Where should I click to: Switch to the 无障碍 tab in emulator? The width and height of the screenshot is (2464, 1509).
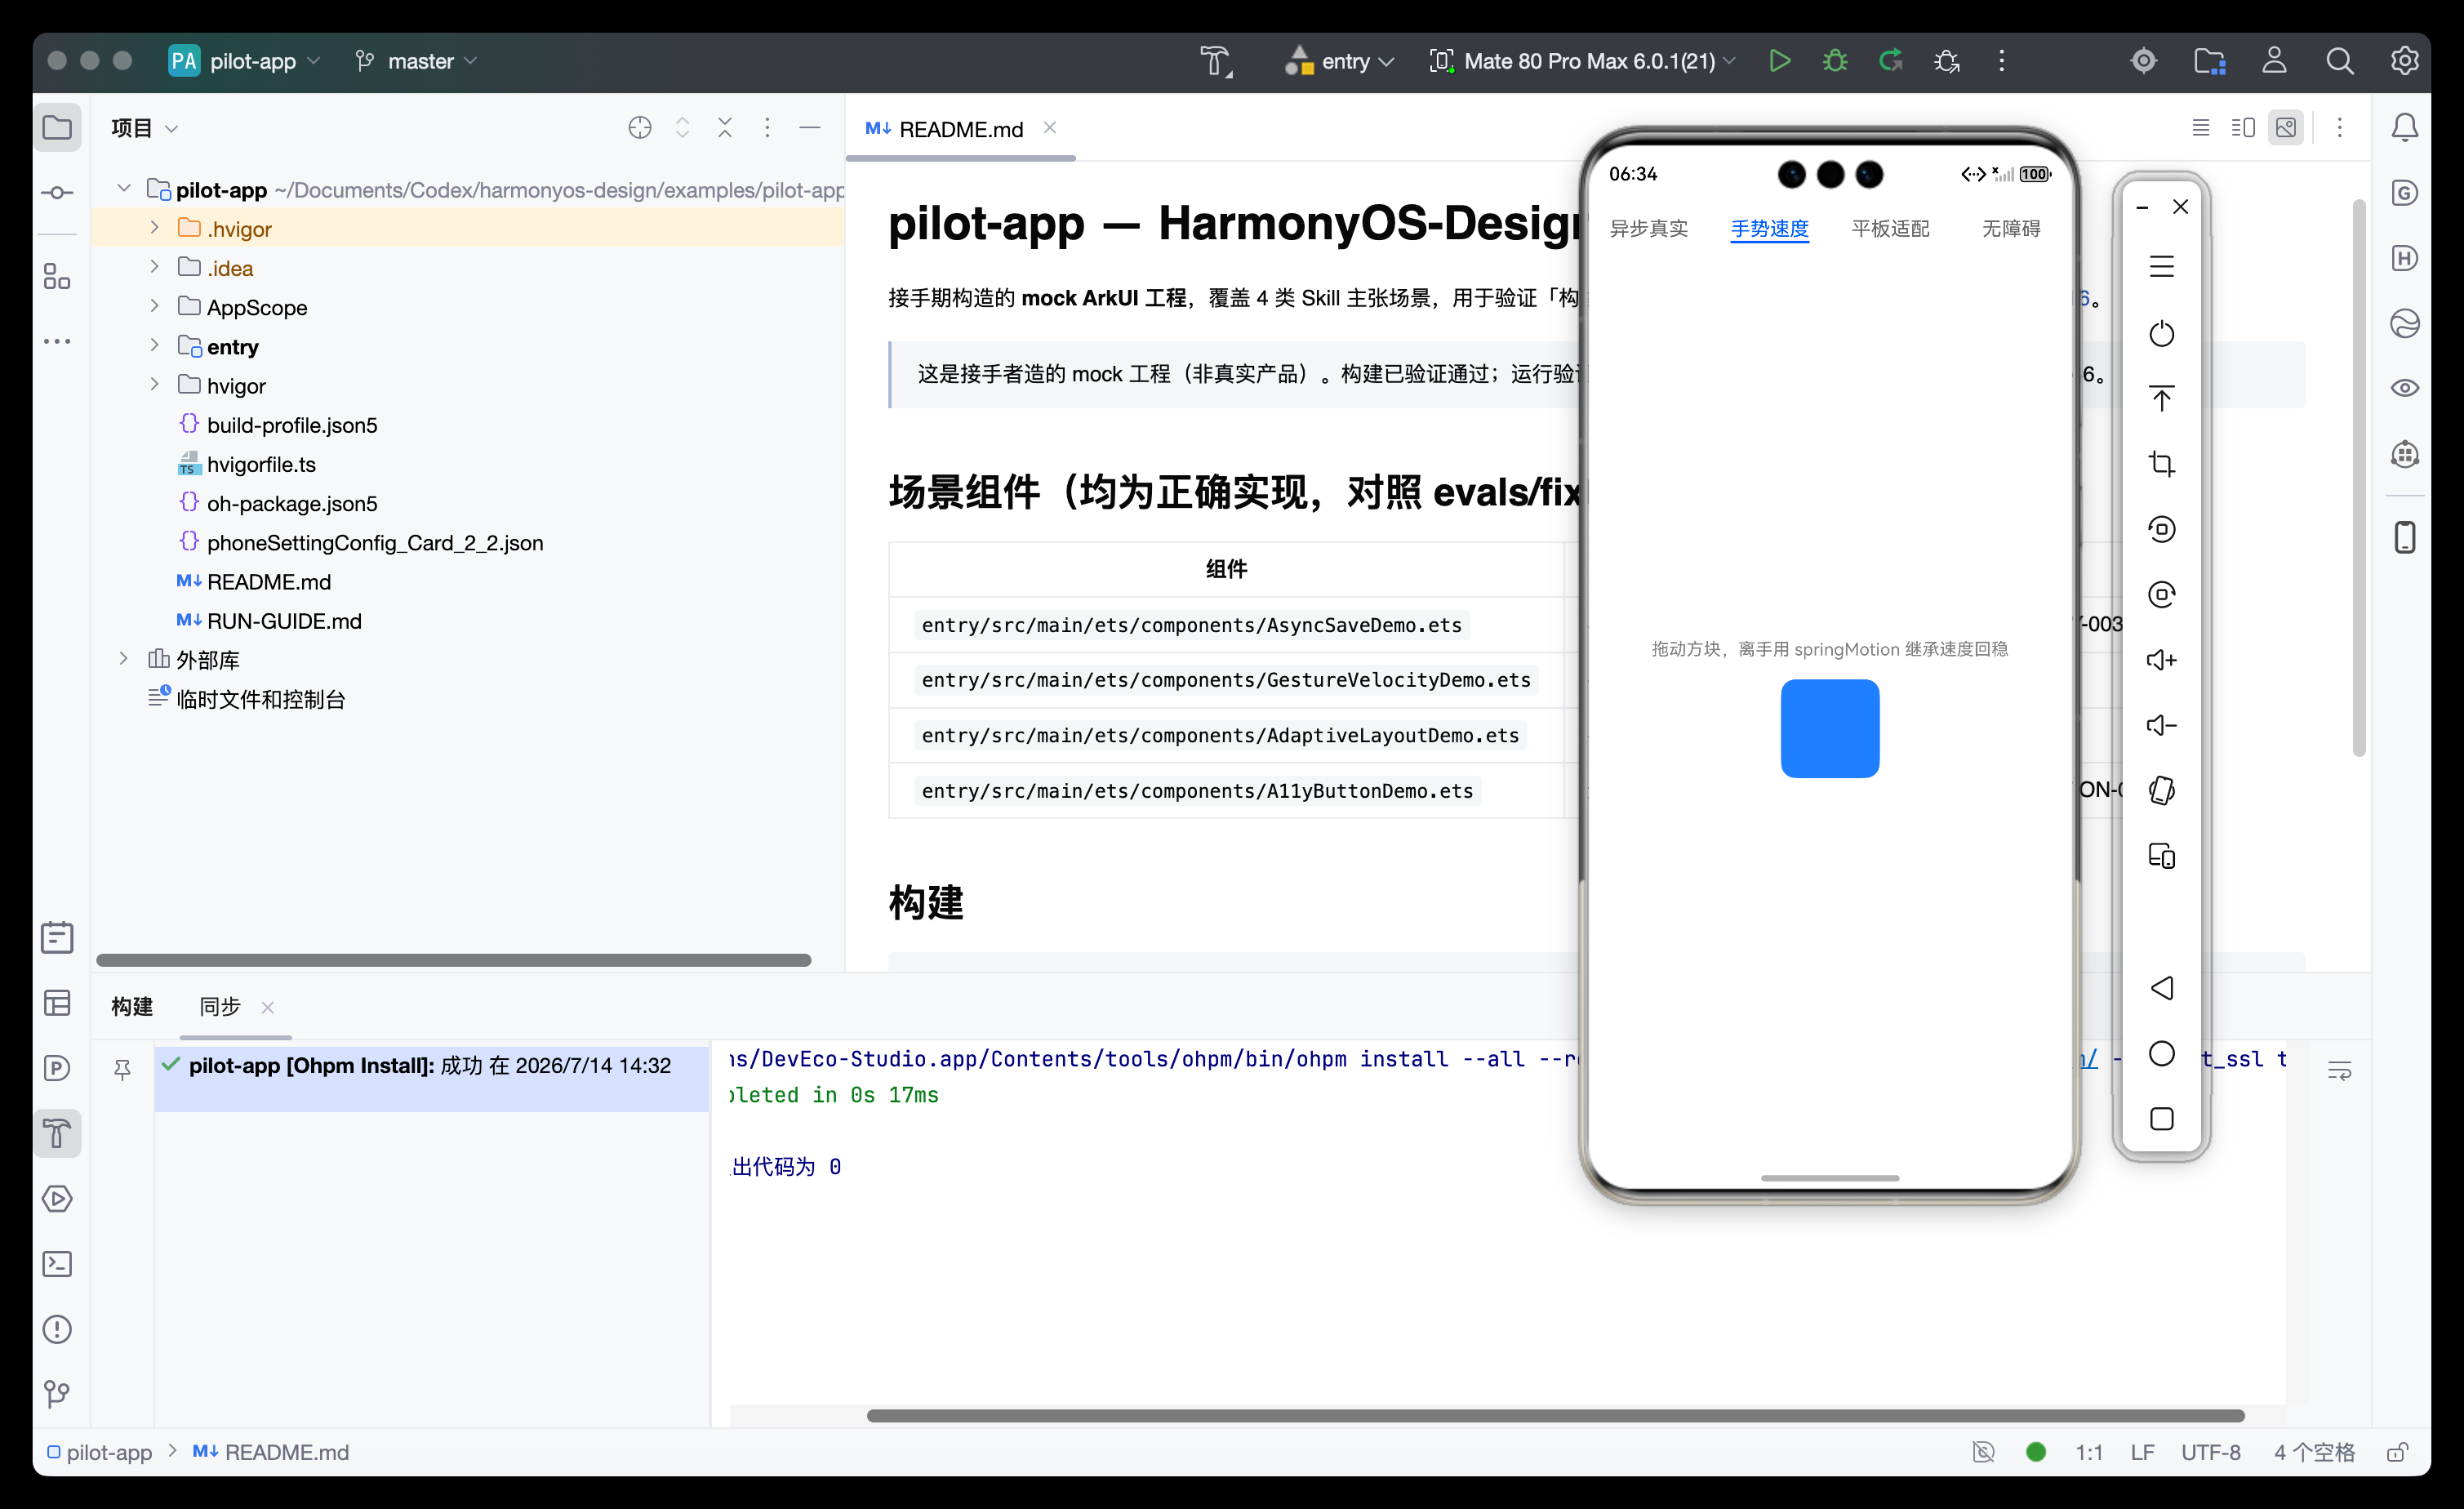(x=2011, y=229)
